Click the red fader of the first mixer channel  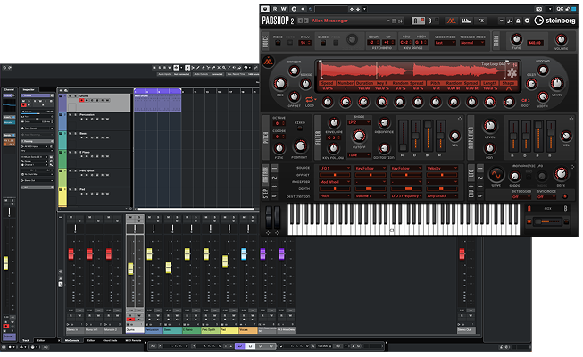click(71, 253)
